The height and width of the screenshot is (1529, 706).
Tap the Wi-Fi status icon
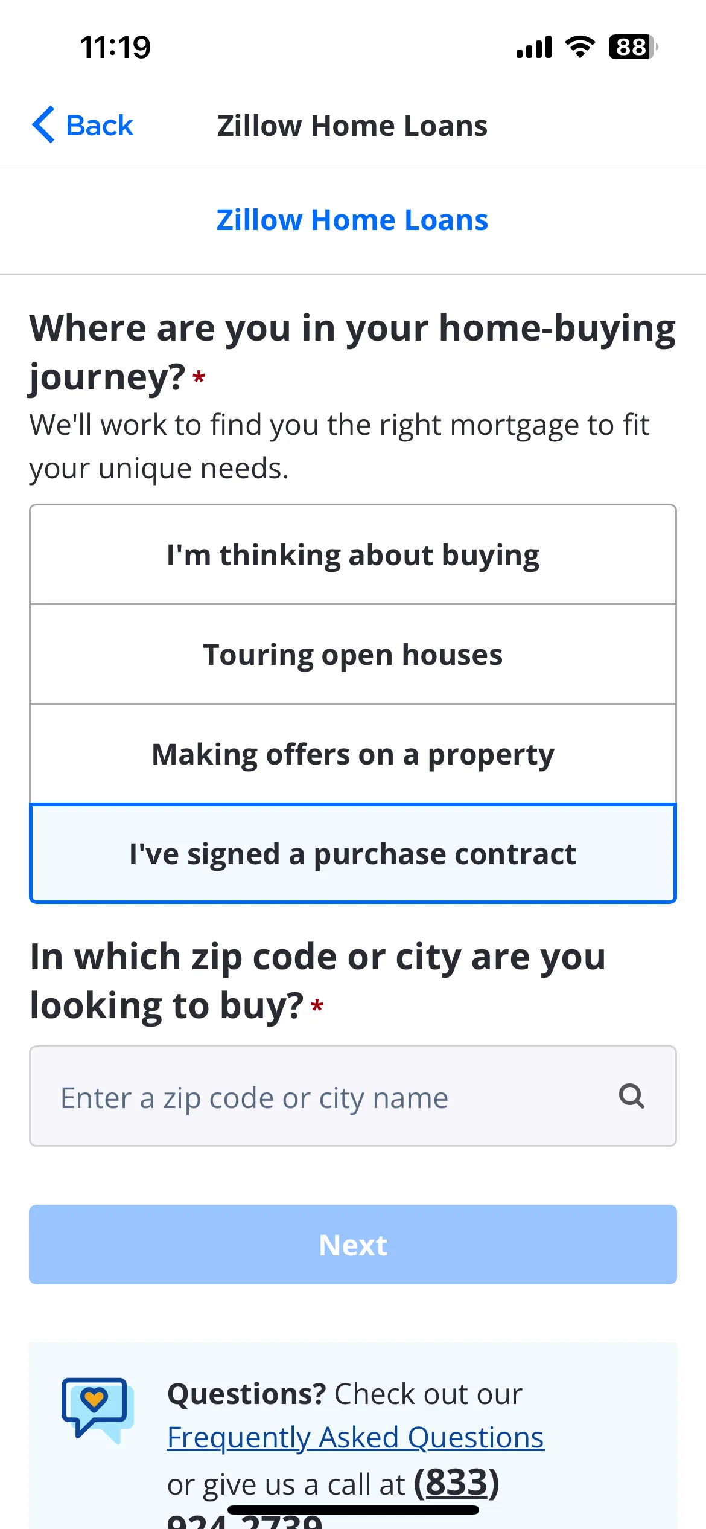[x=580, y=47]
